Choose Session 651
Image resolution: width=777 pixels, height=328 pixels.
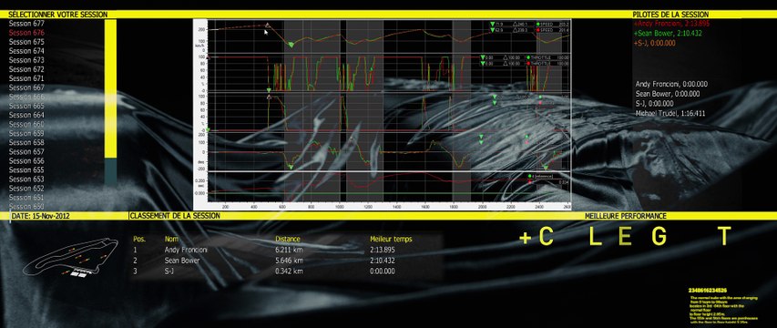pos(26,198)
